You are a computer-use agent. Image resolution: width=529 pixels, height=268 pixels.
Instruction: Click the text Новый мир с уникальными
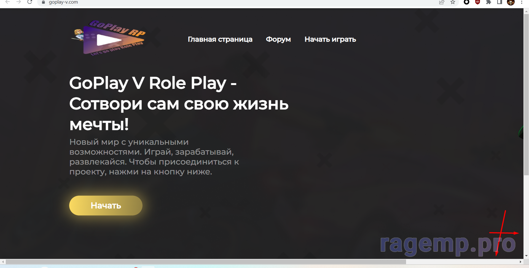point(129,142)
